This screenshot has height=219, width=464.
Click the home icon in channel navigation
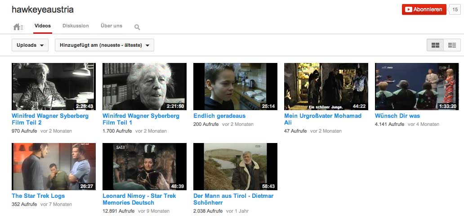click(x=18, y=27)
